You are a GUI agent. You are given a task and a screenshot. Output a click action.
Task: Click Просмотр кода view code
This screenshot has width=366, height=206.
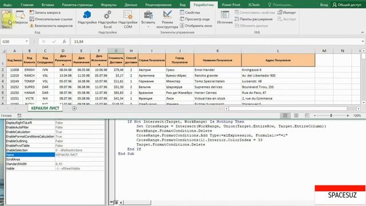[x=194, y=19]
